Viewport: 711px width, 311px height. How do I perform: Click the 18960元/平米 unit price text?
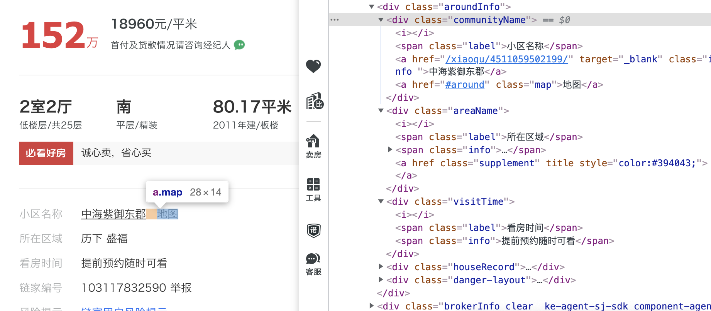click(x=154, y=24)
